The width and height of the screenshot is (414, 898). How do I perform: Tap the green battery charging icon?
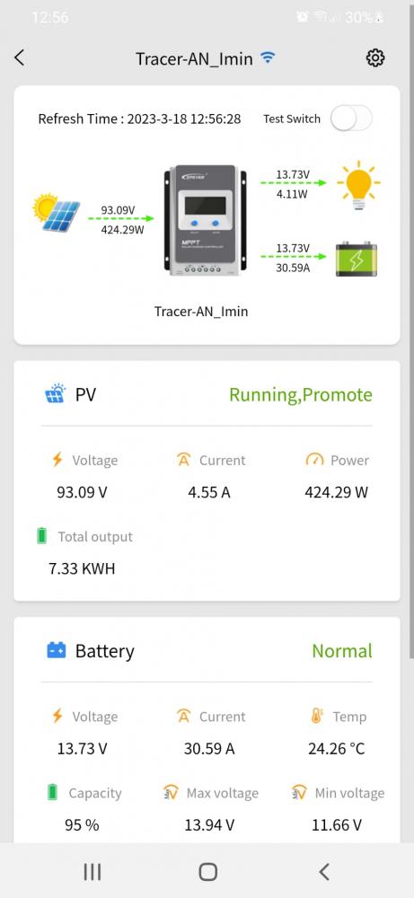tap(357, 259)
